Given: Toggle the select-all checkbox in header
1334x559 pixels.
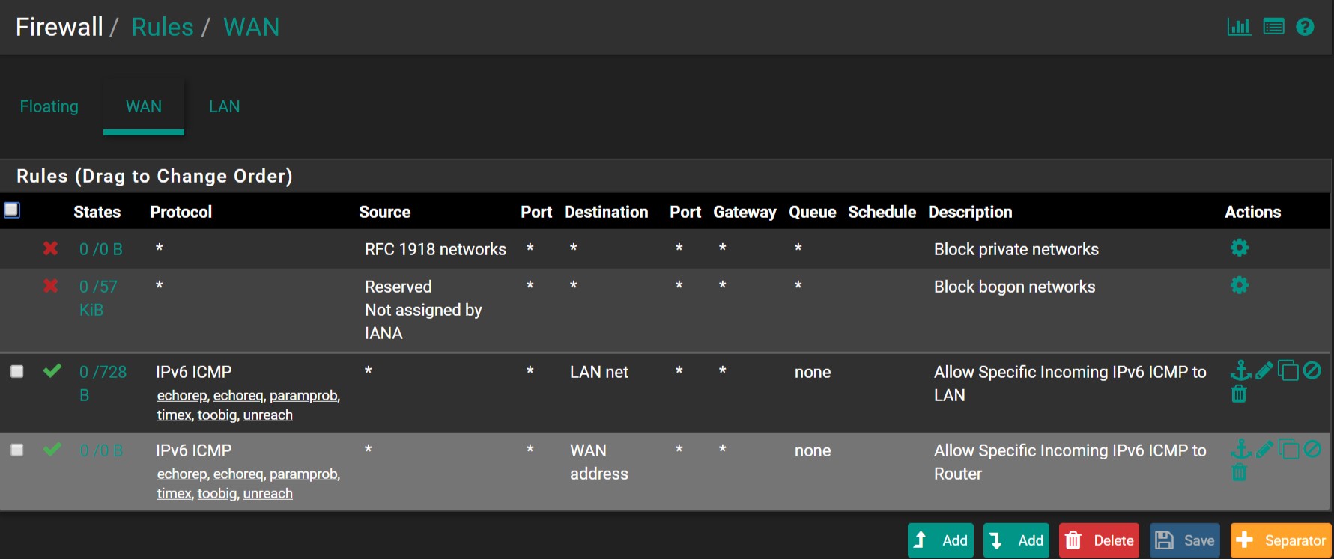Looking at the screenshot, I should (x=12, y=210).
